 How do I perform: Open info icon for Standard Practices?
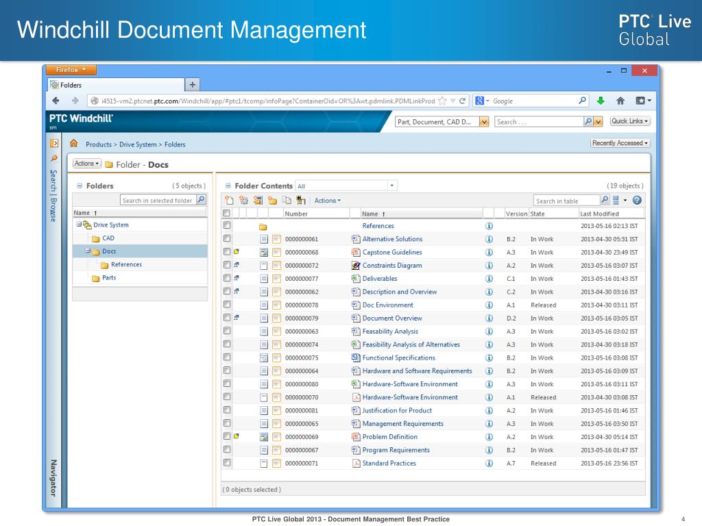[x=489, y=464]
